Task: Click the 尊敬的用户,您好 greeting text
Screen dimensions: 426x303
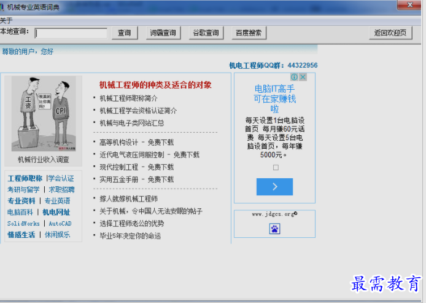Action: [28, 52]
